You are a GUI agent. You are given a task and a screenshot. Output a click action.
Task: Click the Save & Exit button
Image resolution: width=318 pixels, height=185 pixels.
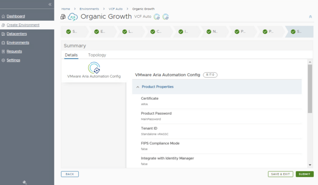coord(280,174)
